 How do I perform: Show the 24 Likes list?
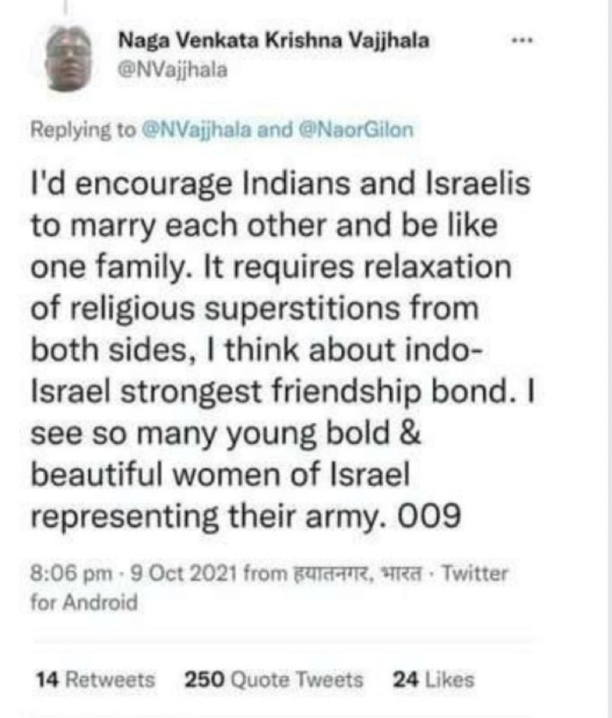coord(434,680)
